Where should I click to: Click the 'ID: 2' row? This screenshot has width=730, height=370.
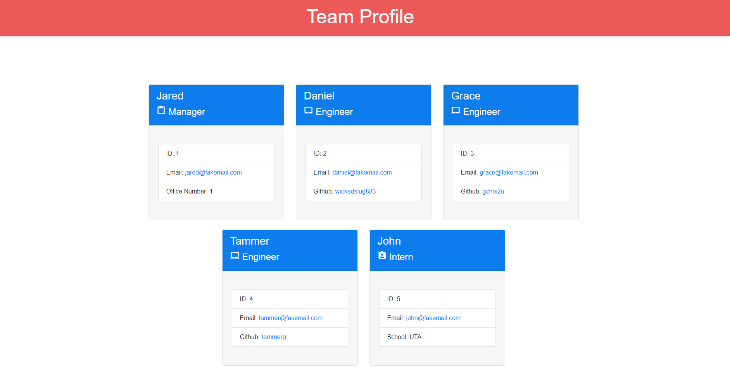(x=364, y=154)
